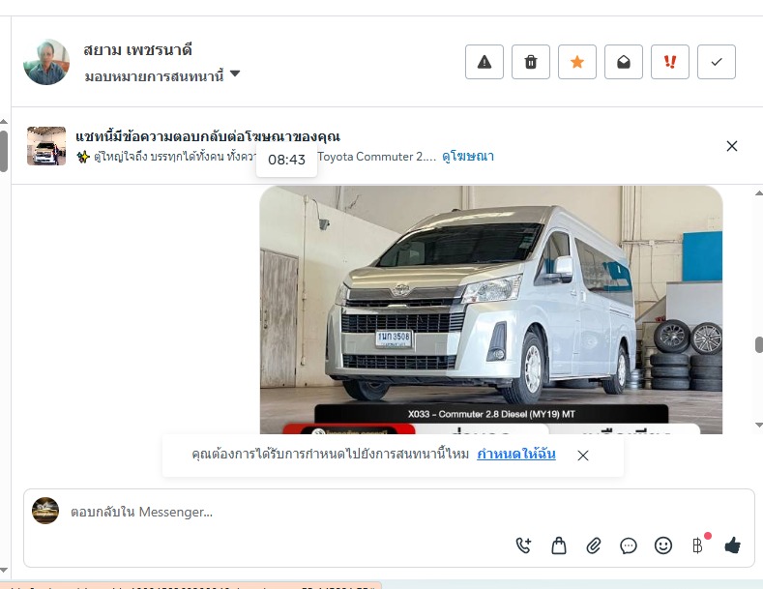Open the emoji picker
Screen dimensions: 763x589
pyautogui.click(x=663, y=545)
